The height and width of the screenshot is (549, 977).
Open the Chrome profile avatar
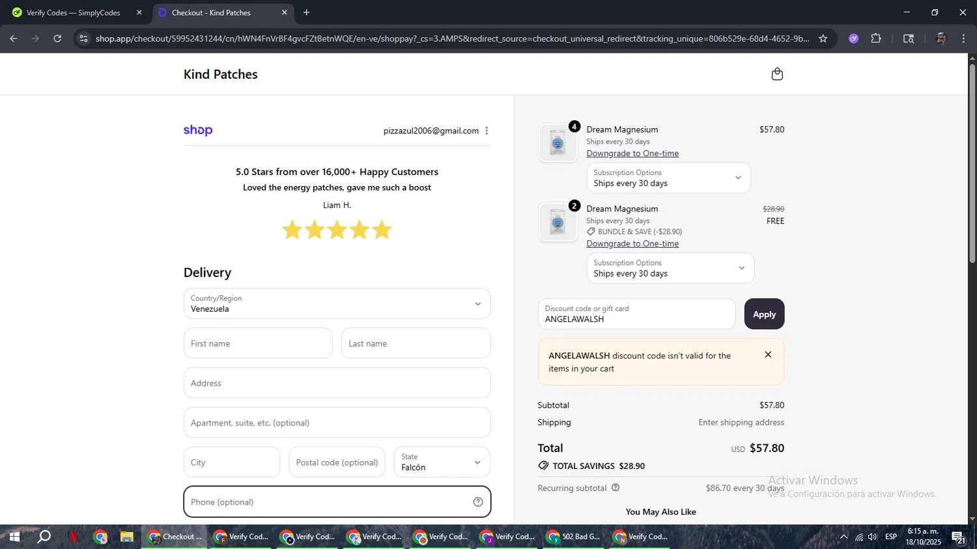[941, 38]
